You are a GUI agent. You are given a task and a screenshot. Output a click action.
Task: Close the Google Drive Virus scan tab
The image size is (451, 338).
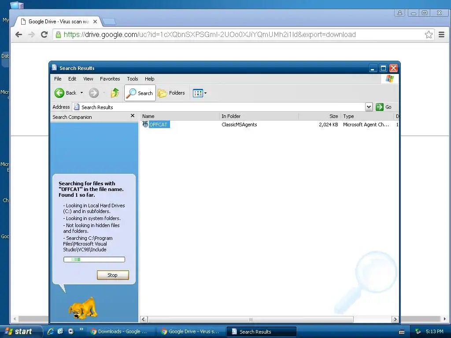click(95, 22)
